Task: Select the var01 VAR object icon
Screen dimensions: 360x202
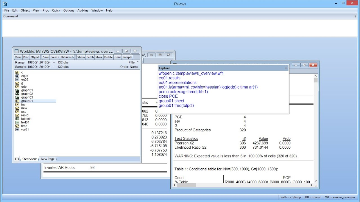Action: 17,130
